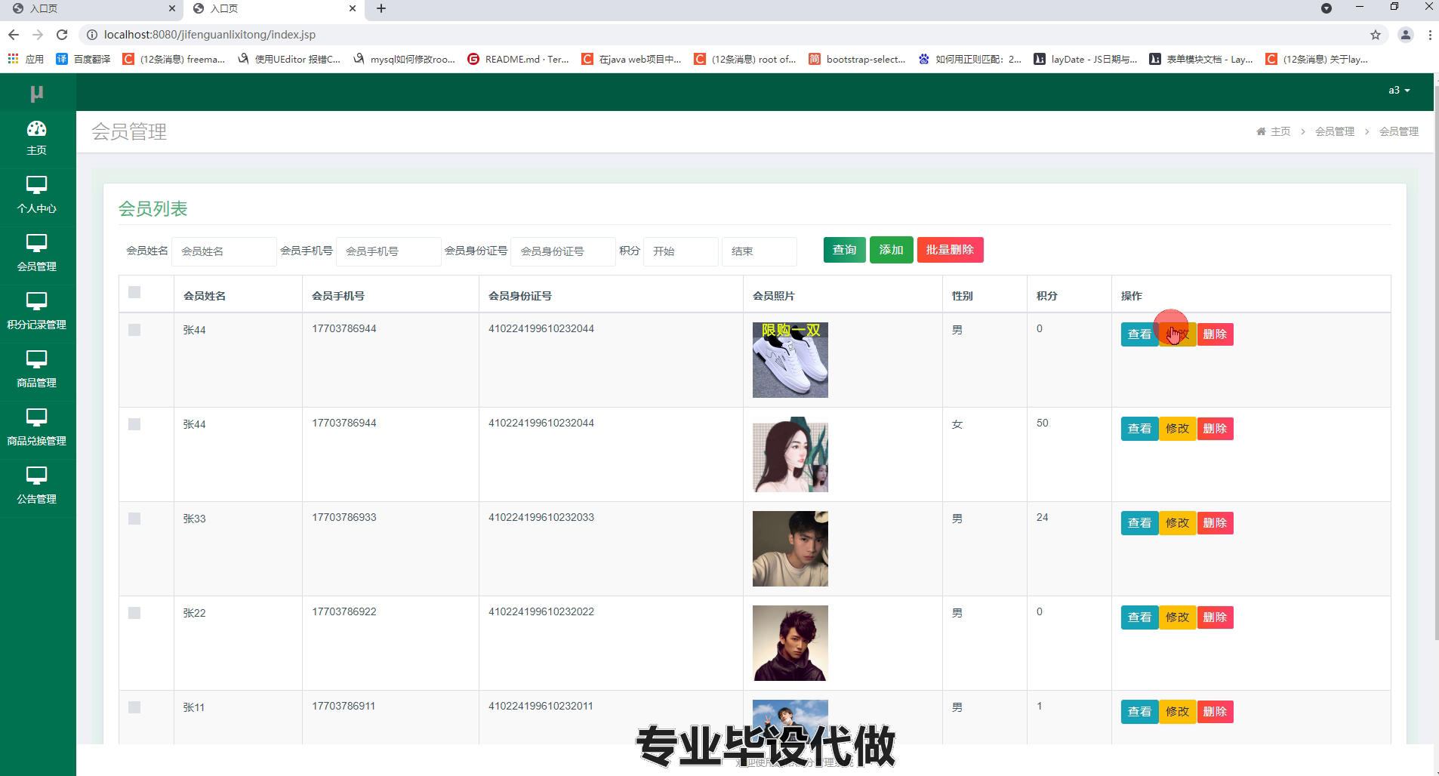The height and width of the screenshot is (776, 1439).
Task: Open the mysql如何修改root bookmark
Action: pyautogui.click(x=404, y=59)
